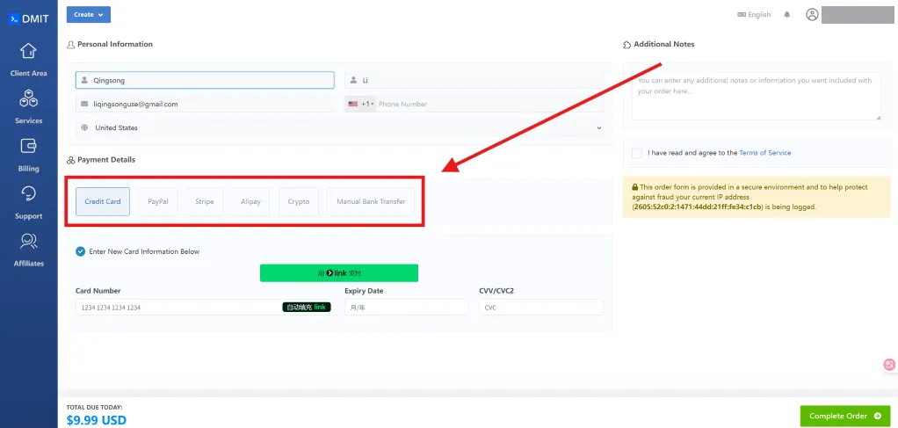Check the agree to Terms of Service box

[x=636, y=153]
